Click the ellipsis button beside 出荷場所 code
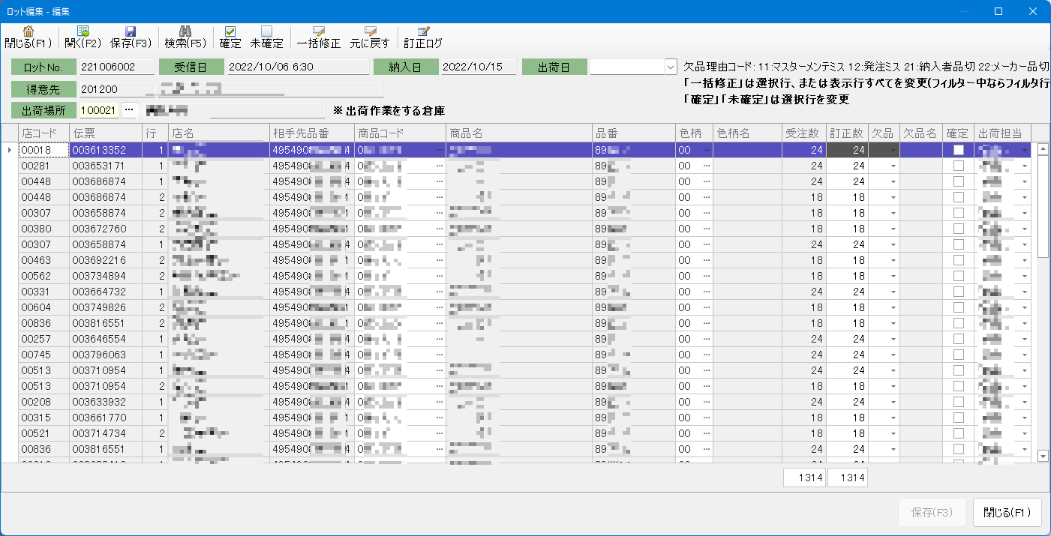Screen dimensions: 1051x536 [129, 110]
